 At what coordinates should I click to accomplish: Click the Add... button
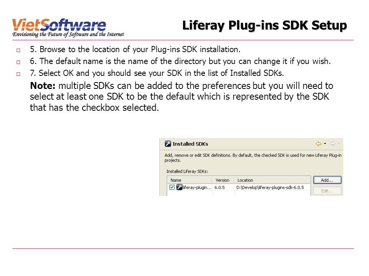click(327, 180)
